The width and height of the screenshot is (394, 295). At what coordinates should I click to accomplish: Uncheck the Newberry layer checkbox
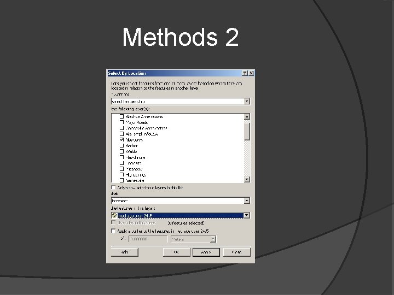coord(121,140)
